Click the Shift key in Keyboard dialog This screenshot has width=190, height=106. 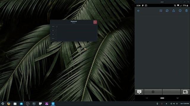(53, 26)
